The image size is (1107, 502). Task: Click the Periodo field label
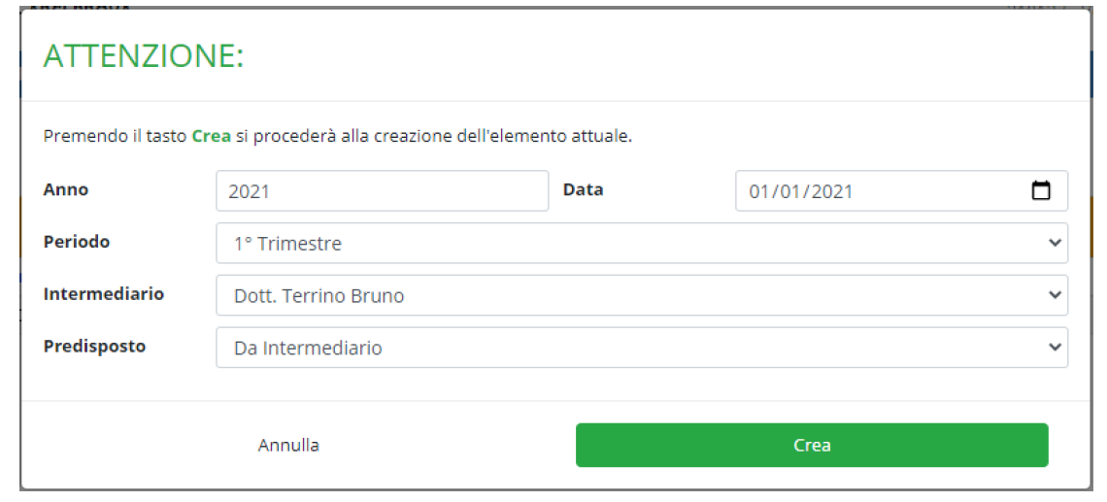77,242
